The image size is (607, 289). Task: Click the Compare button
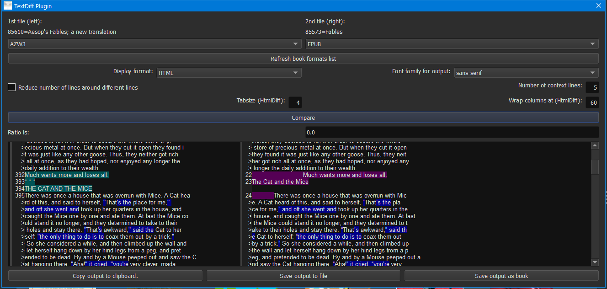point(303,118)
